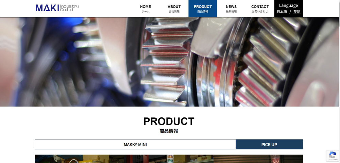Click the MAKI Industry Co.ltd logo

coord(57,8)
